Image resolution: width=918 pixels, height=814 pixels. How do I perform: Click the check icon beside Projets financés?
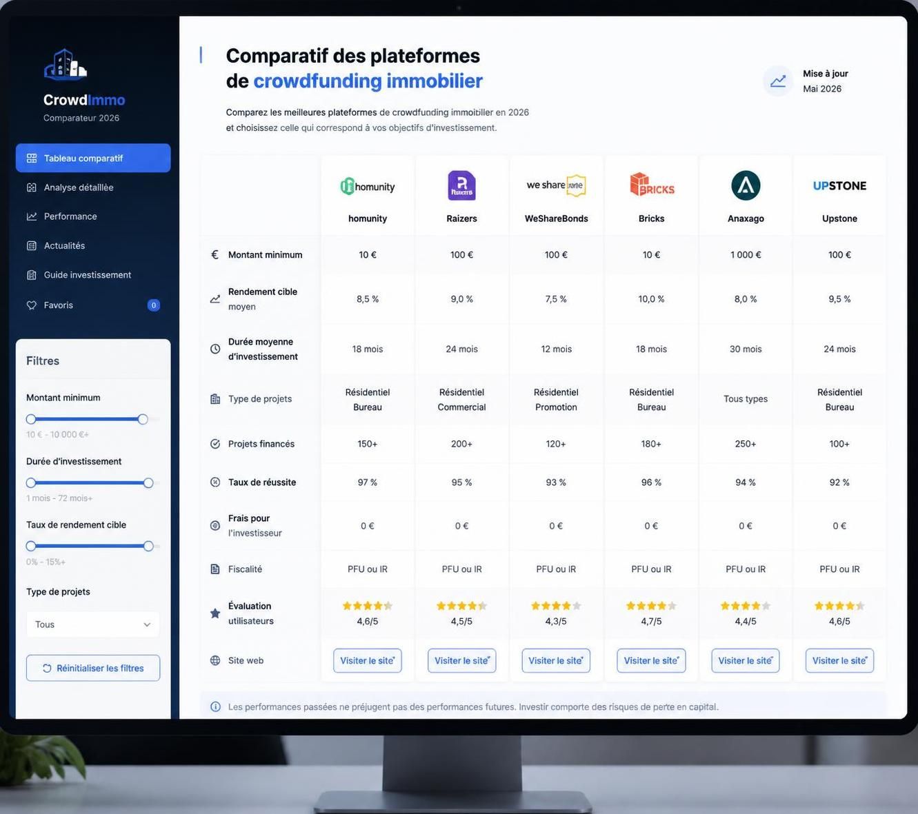[215, 444]
